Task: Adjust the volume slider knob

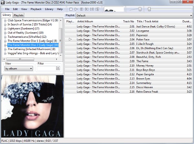Action: click(140, 9)
